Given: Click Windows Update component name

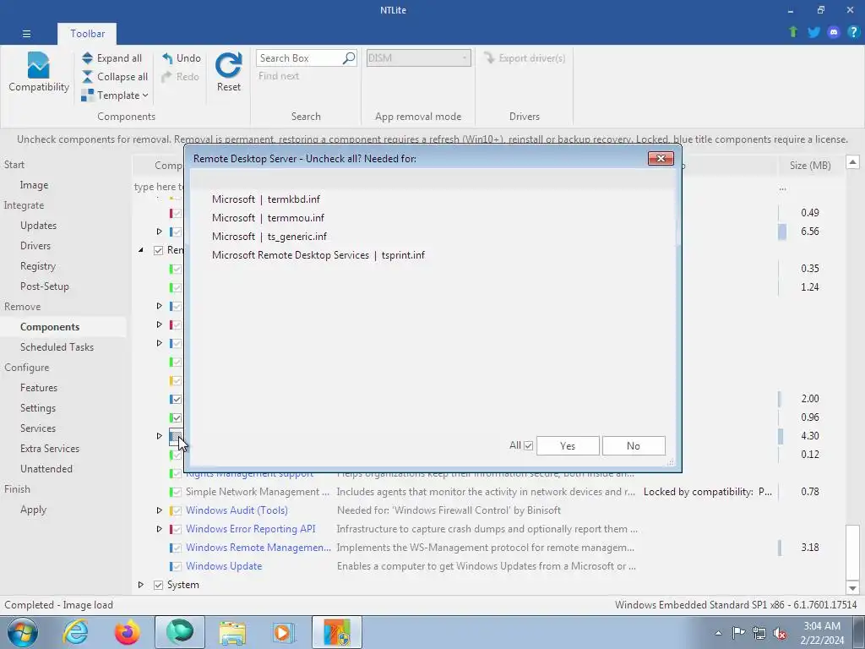Looking at the screenshot, I should tap(224, 566).
